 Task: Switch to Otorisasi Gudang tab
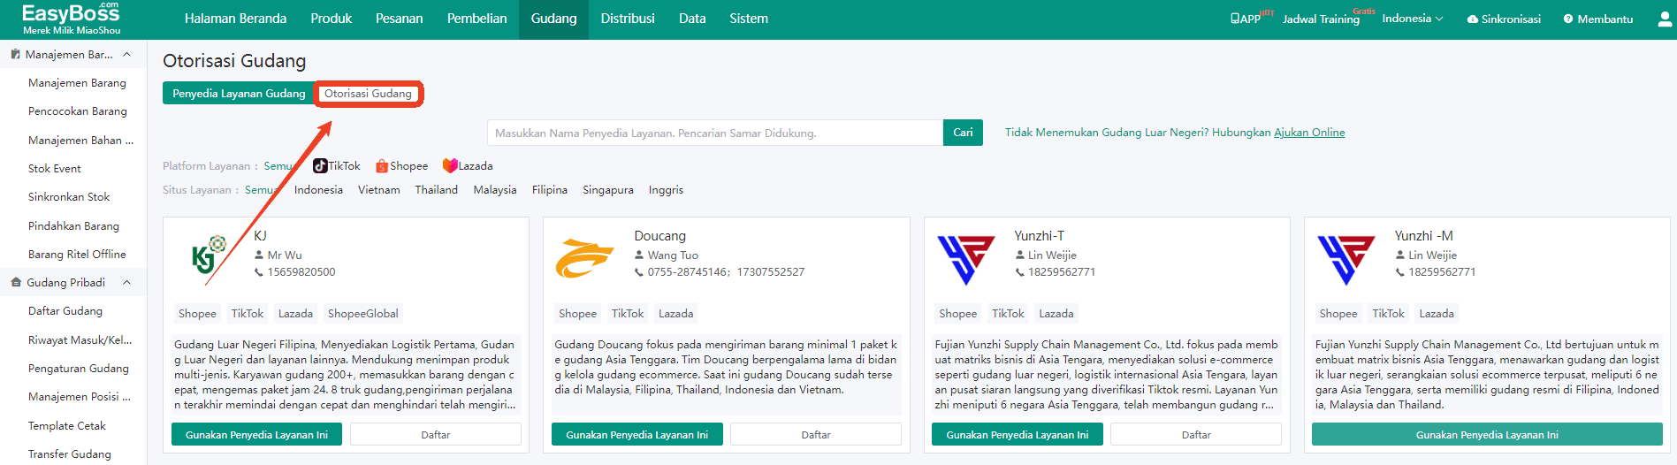coord(368,94)
